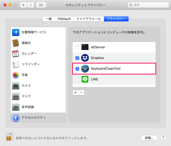Click the AEServer terminal app icon
The height and width of the screenshot is (146, 171).
click(85, 47)
